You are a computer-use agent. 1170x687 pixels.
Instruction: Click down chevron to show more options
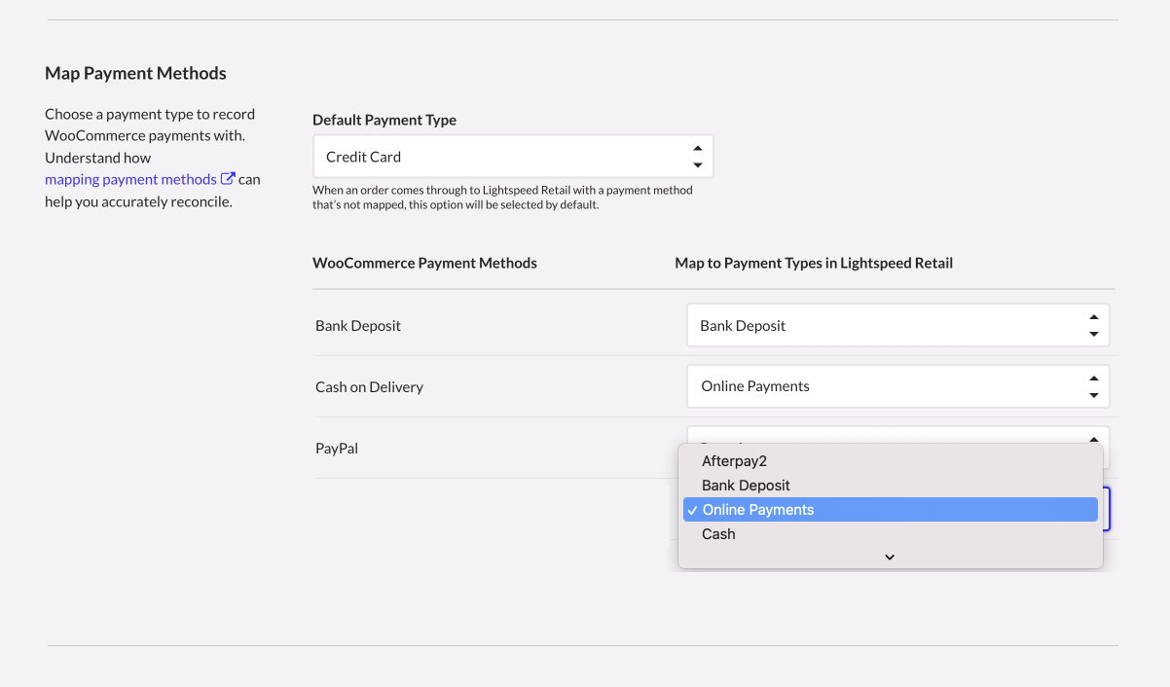(x=890, y=557)
